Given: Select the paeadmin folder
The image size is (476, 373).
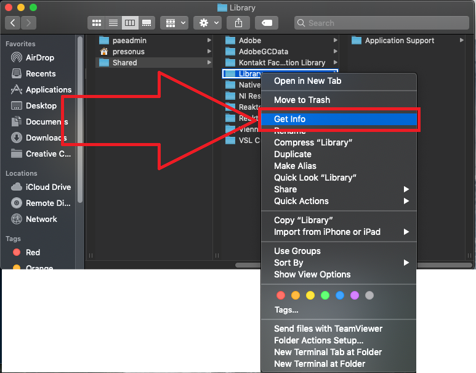Looking at the screenshot, I should (x=129, y=41).
